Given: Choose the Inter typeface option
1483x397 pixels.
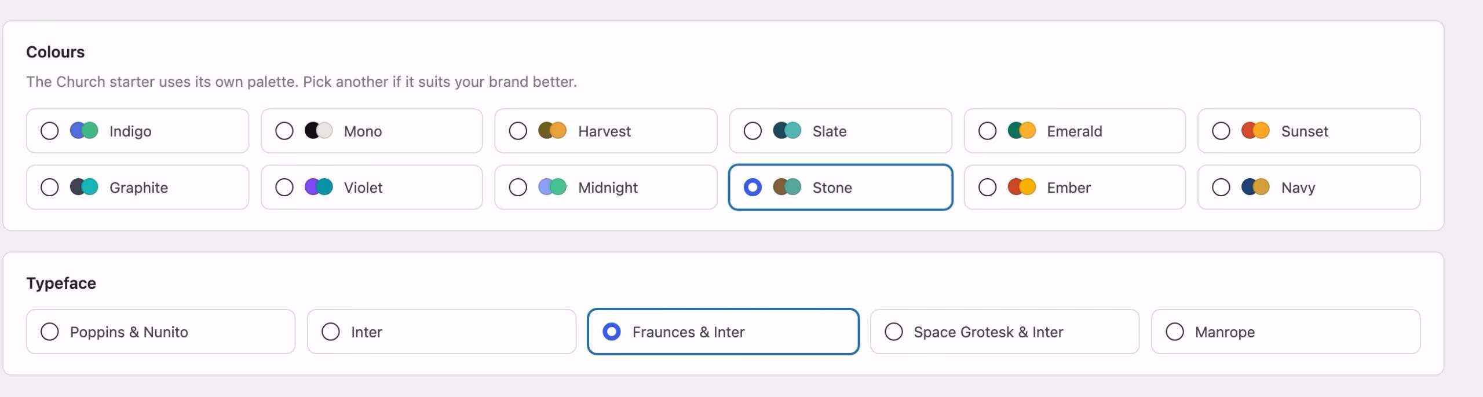Looking at the screenshot, I should (x=331, y=332).
